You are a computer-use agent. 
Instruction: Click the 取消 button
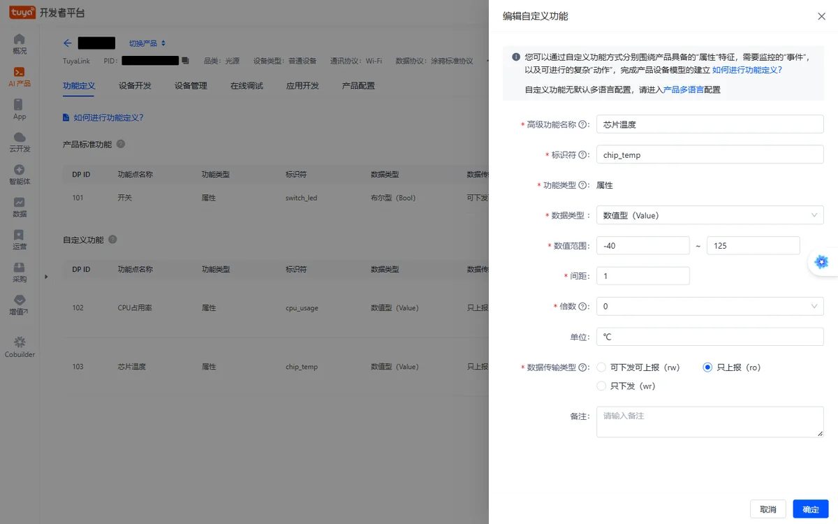point(768,509)
